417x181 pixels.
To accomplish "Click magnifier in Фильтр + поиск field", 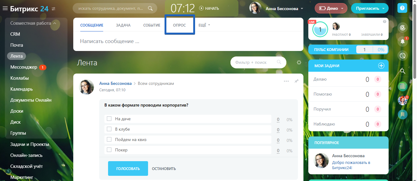I will (279, 62).
